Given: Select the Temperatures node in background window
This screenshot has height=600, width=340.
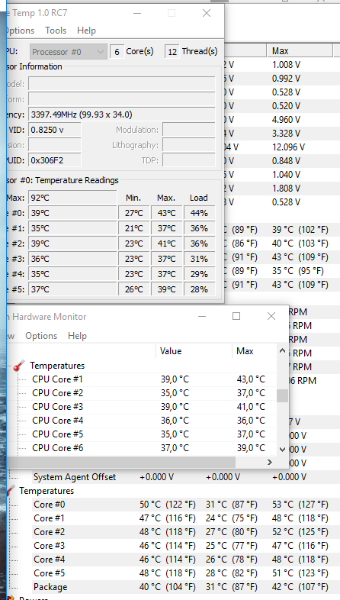Looking at the screenshot, I should [x=47, y=491].
